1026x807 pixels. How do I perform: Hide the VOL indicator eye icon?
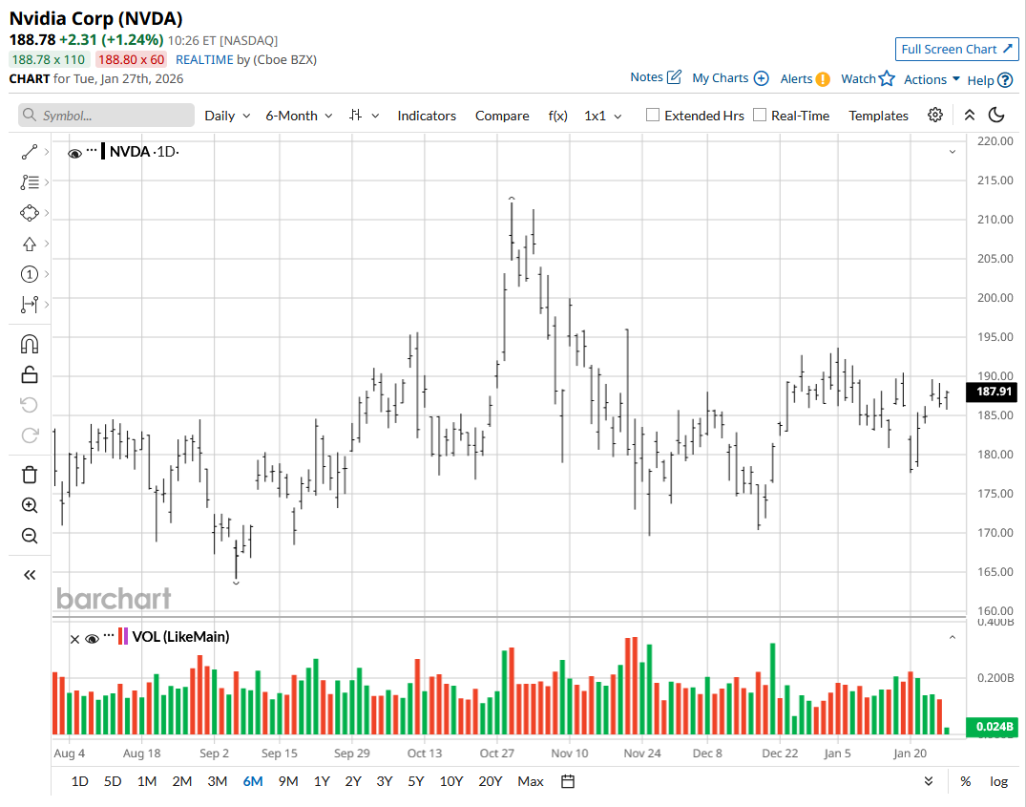pos(93,639)
